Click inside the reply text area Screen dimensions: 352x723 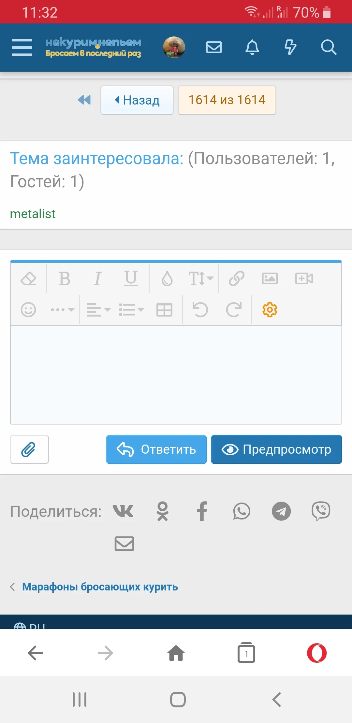[176, 375]
